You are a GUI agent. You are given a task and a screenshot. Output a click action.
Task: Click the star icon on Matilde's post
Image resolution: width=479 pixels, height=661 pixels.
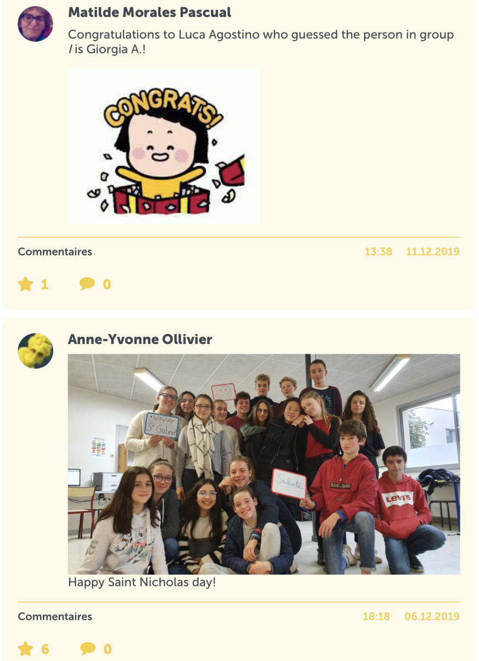[x=25, y=284]
